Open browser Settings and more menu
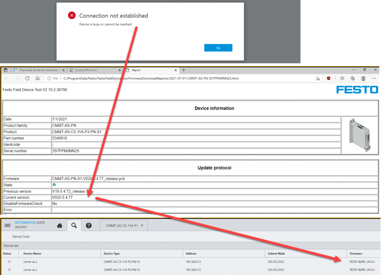Screen dimensions: 381x275 (x=374, y=78)
